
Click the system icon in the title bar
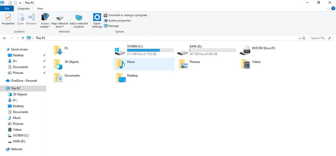(x=2, y=3)
